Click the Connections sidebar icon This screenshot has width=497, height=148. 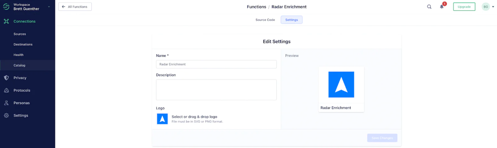(6, 21)
